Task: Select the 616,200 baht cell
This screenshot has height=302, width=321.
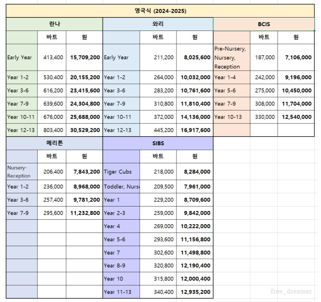Action: pos(52,91)
